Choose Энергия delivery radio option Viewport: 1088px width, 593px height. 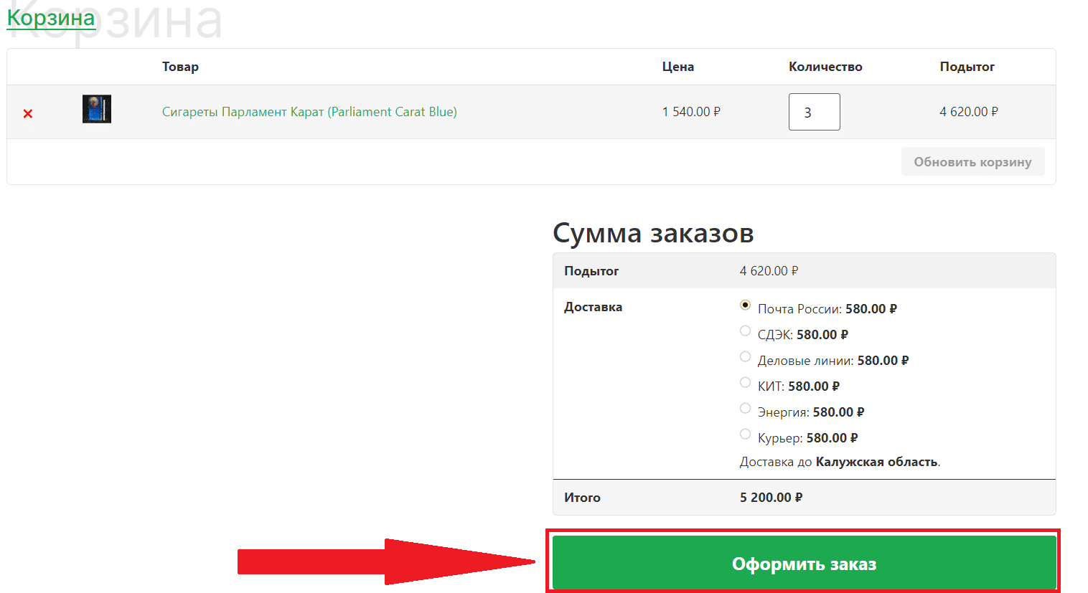(x=745, y=409)
